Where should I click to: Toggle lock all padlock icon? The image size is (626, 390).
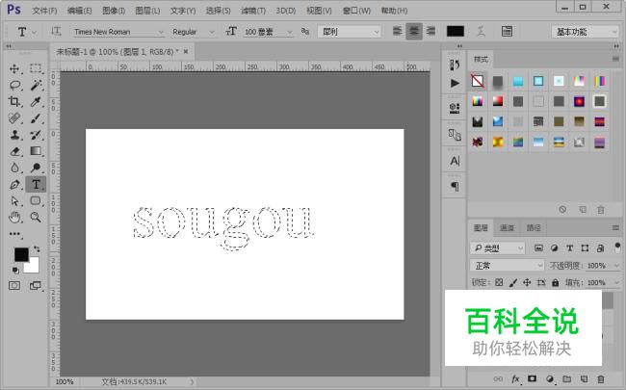point(556,282)
